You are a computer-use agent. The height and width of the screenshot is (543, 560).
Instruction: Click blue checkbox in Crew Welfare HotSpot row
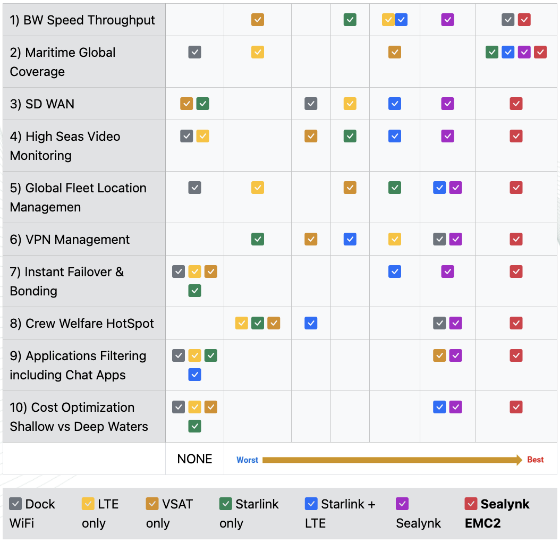[x=311, y=323]
